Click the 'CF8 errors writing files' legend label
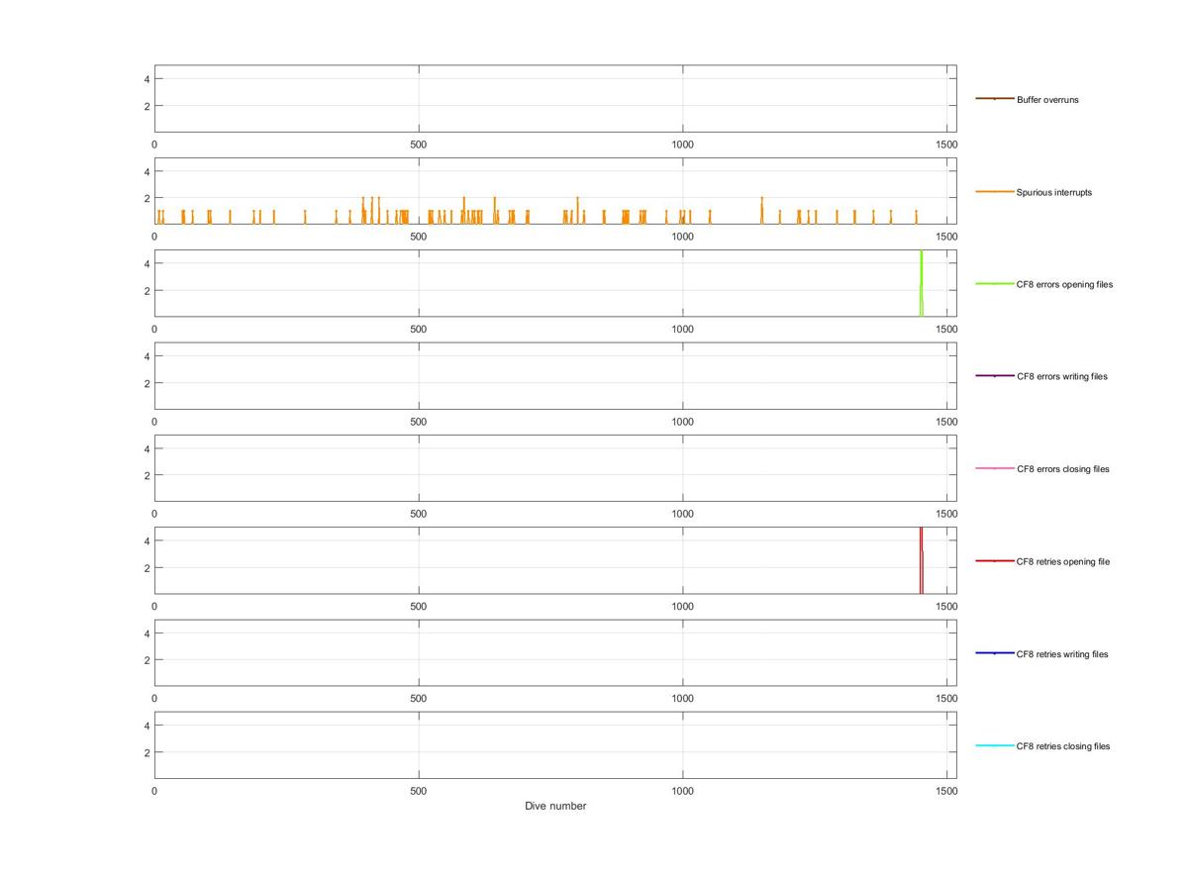The width and height of the screenshot is (1188, 876). (x=1062, y=376)
